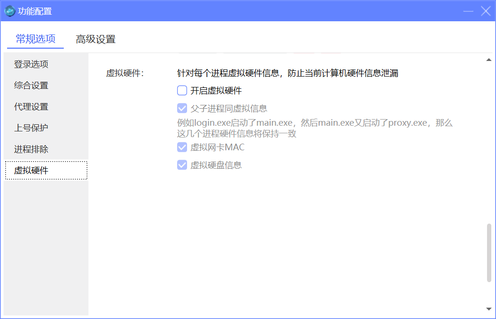Viewport: 496px width, 319px height.
Task: Click the 功能配置 title text
Action: pos(35,11)
